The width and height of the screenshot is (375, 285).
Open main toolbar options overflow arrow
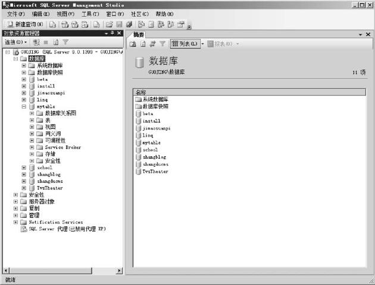point(189,27)
